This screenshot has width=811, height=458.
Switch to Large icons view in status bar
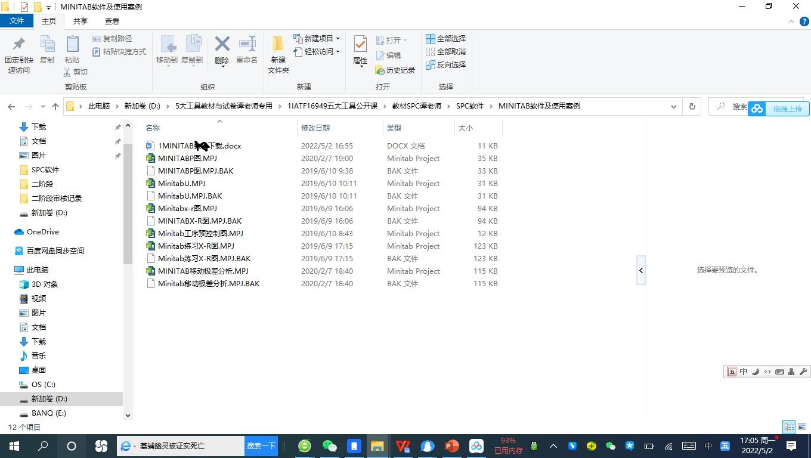click(802, 427)
